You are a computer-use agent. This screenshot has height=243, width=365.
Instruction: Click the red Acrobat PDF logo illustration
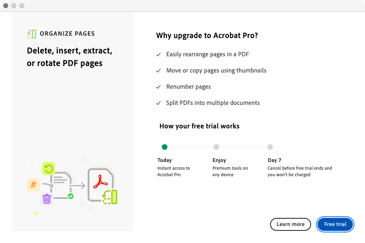click(x=100, y=182)
